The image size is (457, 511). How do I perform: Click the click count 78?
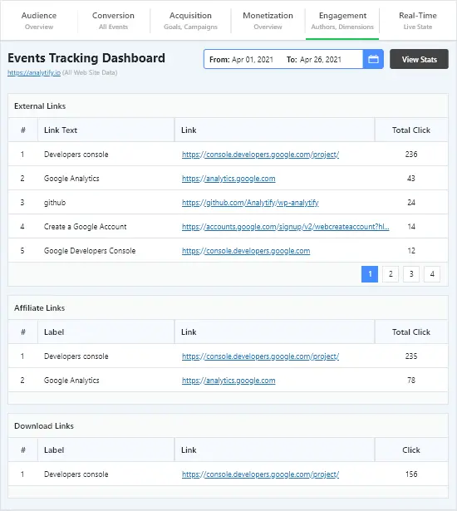tap(411, 381)
